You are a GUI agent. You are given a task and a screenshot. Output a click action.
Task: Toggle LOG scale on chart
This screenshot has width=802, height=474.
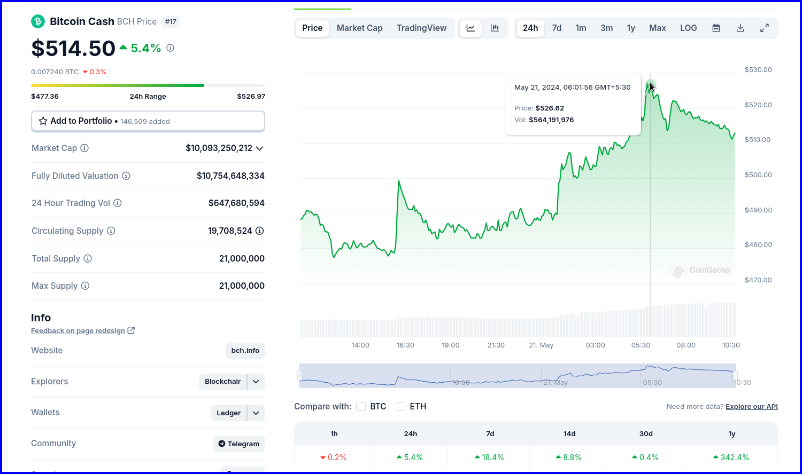click(689, 28)
